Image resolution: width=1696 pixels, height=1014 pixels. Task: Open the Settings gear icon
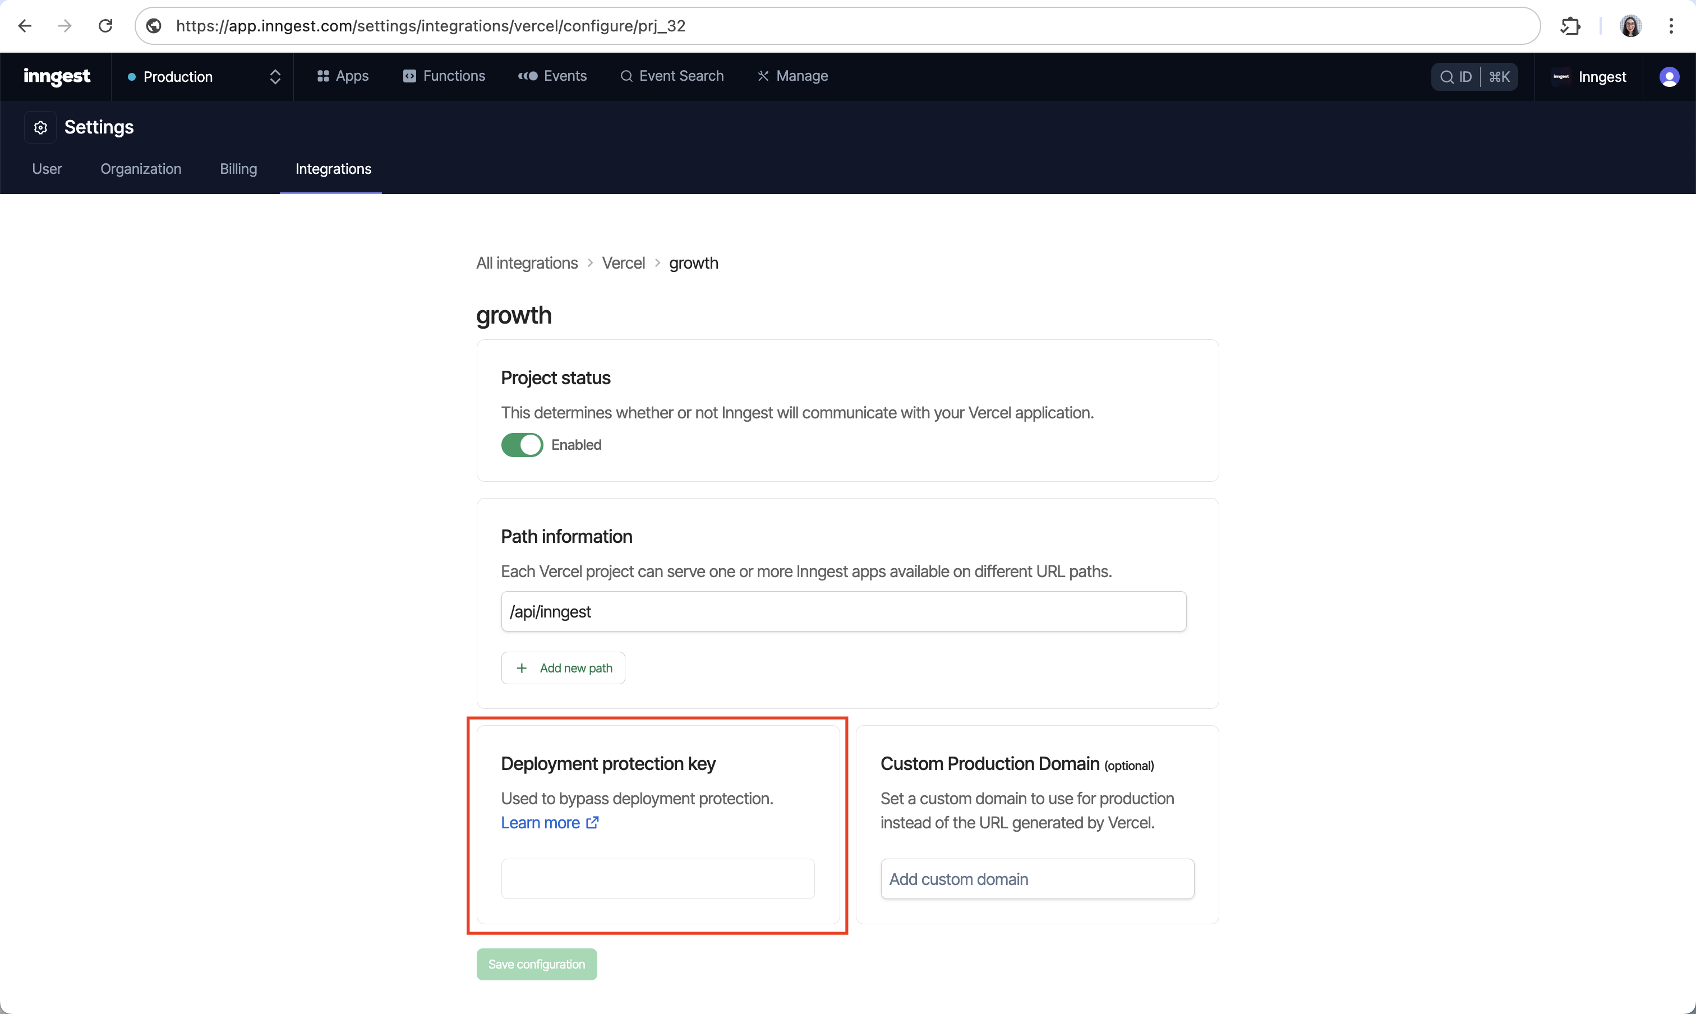coord(40,128)
